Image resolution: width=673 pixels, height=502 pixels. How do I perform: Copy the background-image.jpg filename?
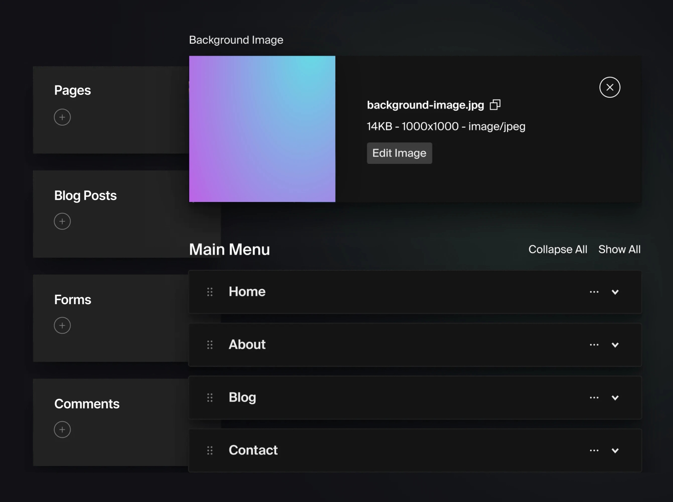(x=495, y=105)
